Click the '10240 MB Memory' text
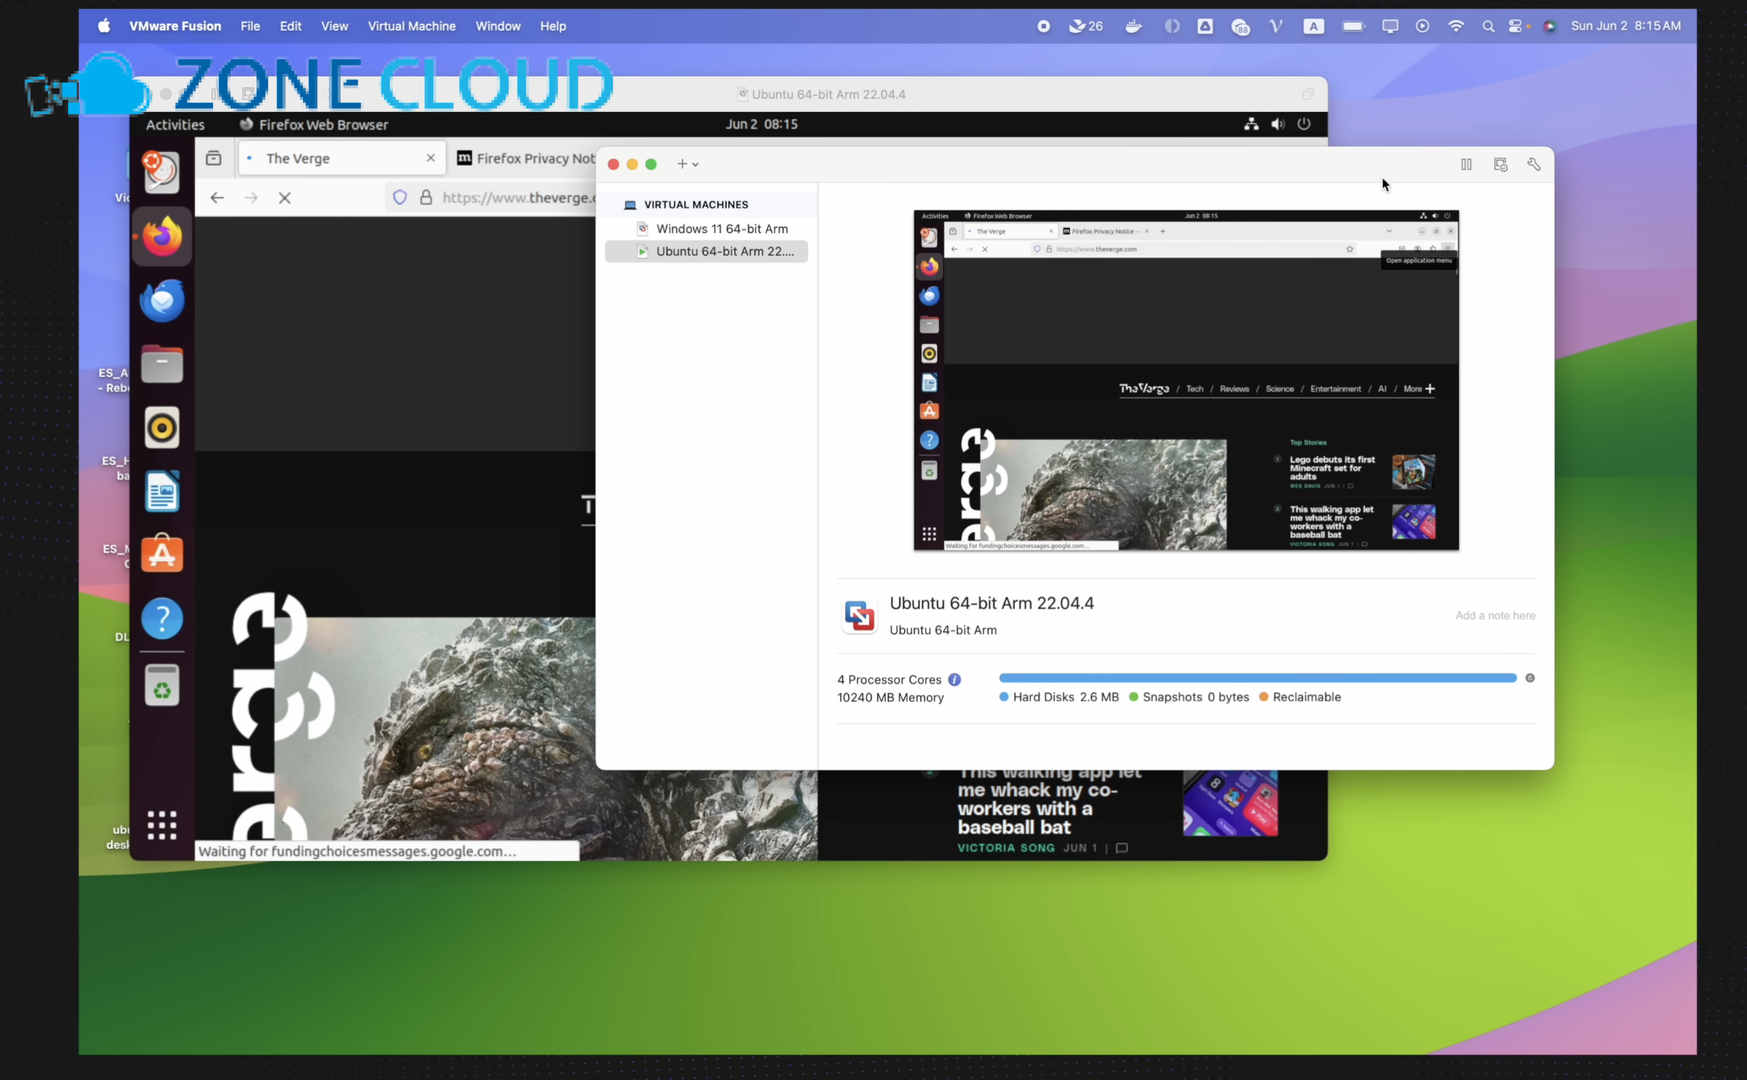Image resolution: width=1747 pixels, height=1080 pixels. [x=891, y=697]
